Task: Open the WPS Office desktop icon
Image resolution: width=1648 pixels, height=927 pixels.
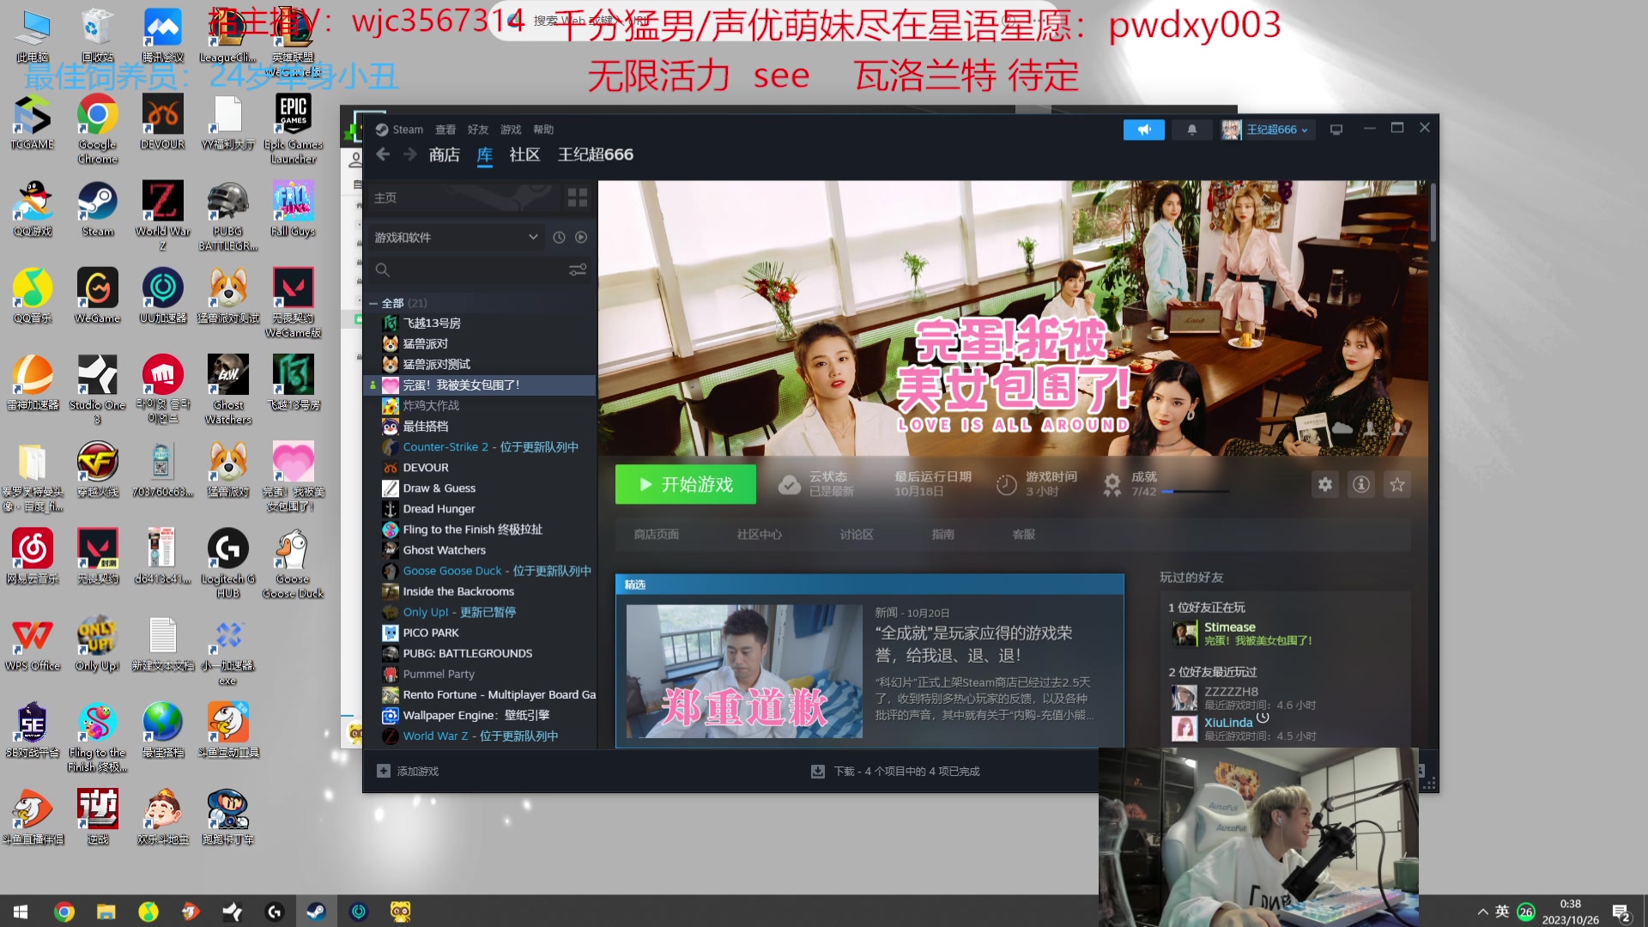Action: 33,643
